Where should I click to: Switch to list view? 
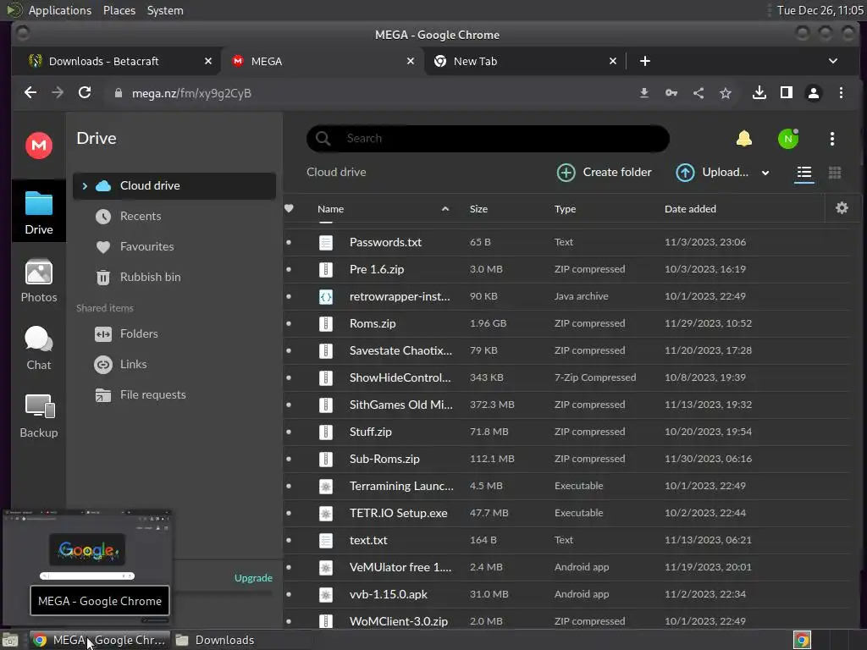804,173
